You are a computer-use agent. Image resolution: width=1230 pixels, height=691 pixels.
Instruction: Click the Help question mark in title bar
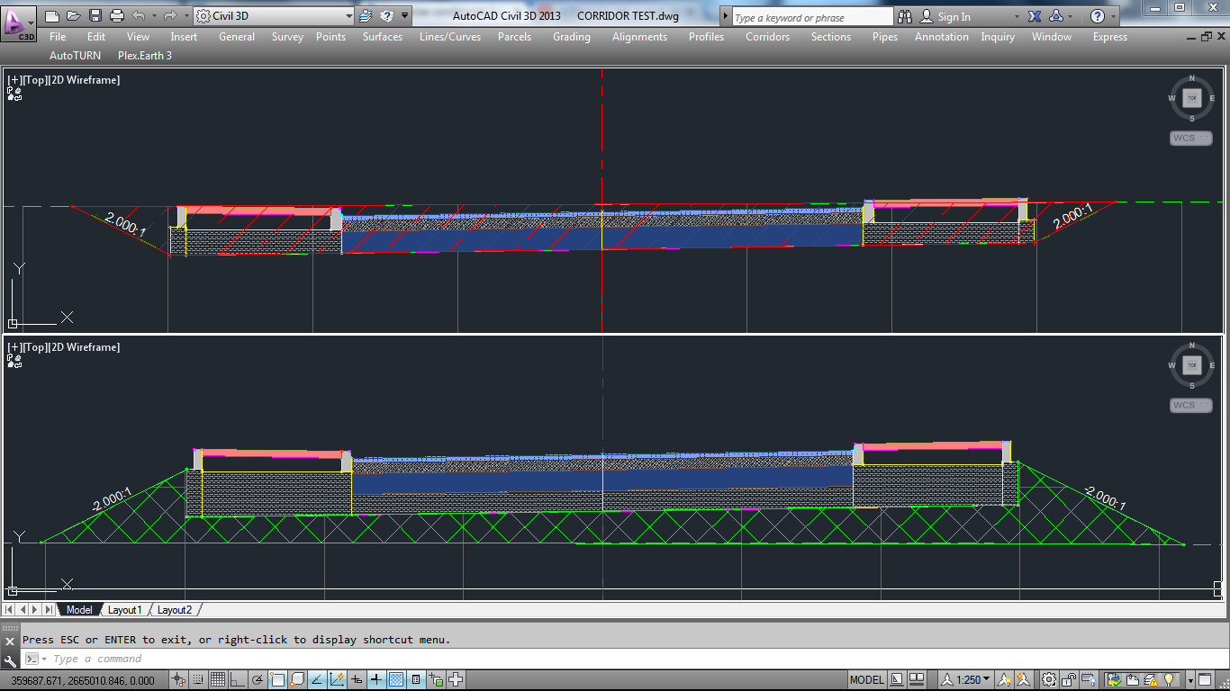click(1097, 16)
